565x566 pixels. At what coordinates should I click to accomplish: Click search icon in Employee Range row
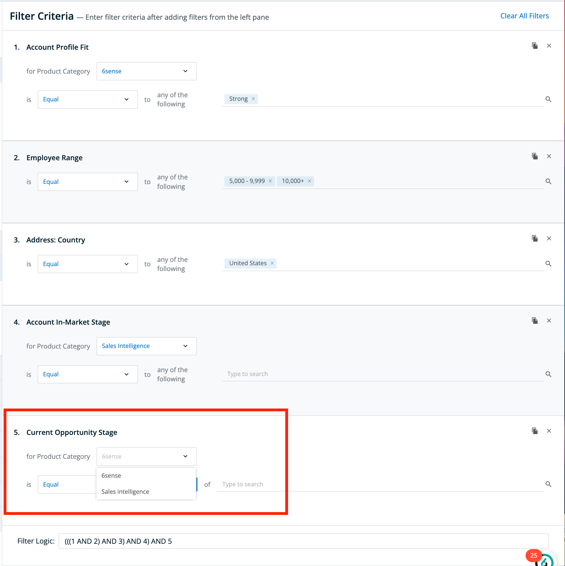[x=548, y=181]
